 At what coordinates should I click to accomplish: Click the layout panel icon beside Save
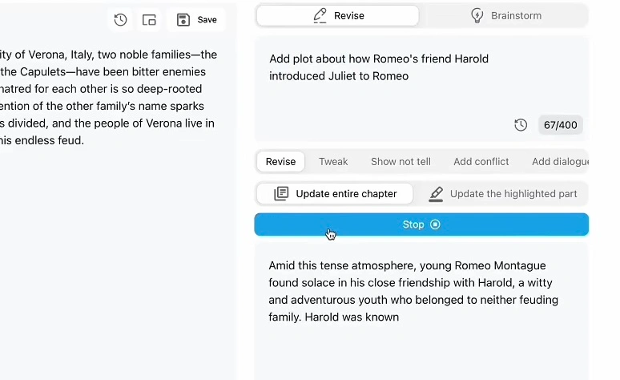tap(149, 20)
